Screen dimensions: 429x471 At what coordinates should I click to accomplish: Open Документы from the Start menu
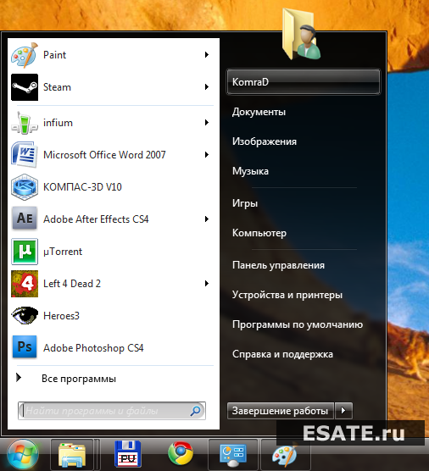(x=259, y=112)
